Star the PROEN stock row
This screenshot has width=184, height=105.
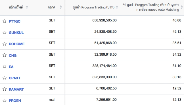(x=5, y=100)
